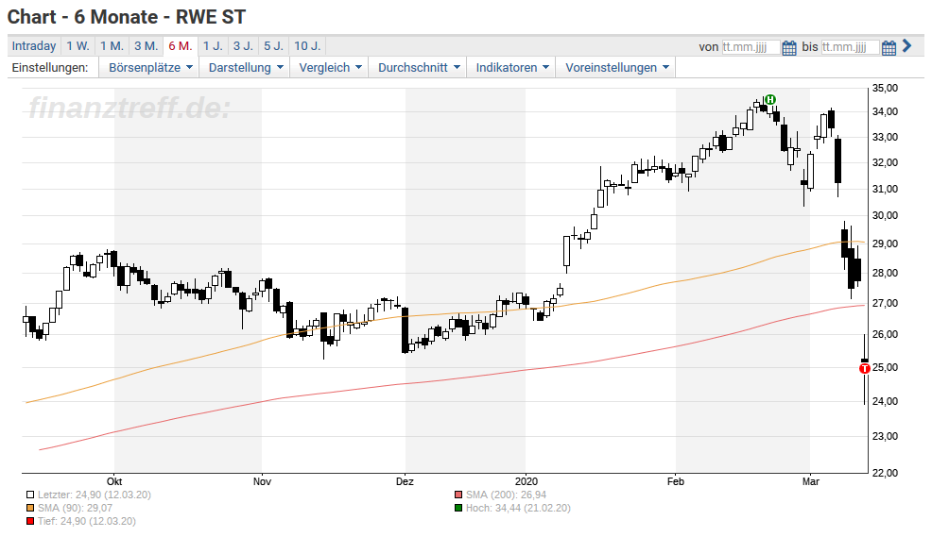Screen dimensions: 932x537
Task: Click the 'Einstellungen:' label
Action: (x=50, y=68)
